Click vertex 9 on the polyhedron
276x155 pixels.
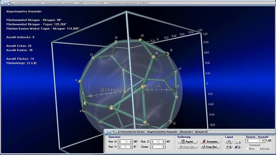pyautogui.click(x=80, y=81)
